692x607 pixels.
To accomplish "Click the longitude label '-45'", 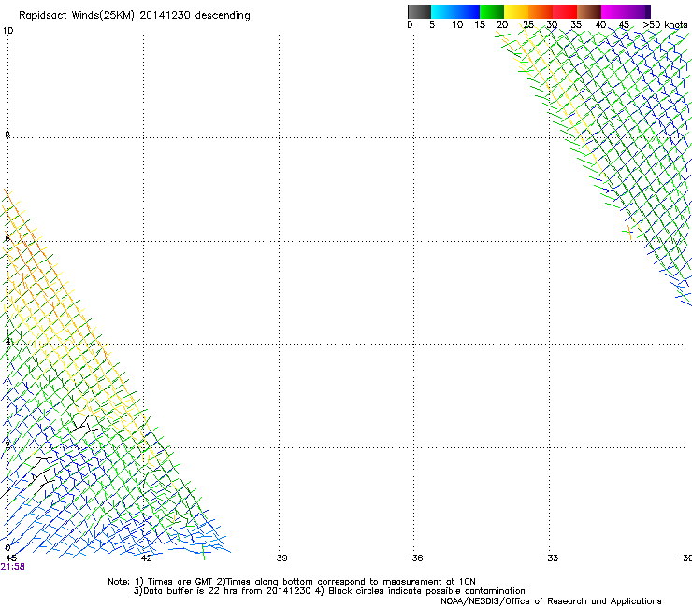I will click(7, 558).
